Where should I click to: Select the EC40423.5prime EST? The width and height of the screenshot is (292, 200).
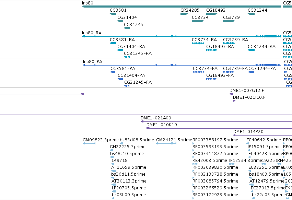pyautogui.click(x=249, y=157)
